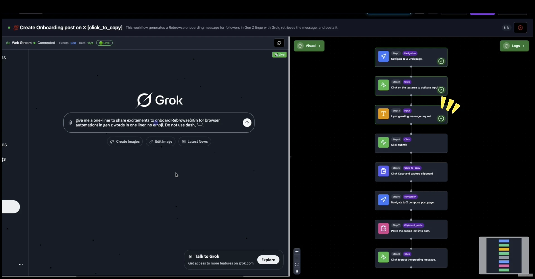Click the Events count 238 value
The width and height of the screenshot is (535, 279).
point(73,43)
